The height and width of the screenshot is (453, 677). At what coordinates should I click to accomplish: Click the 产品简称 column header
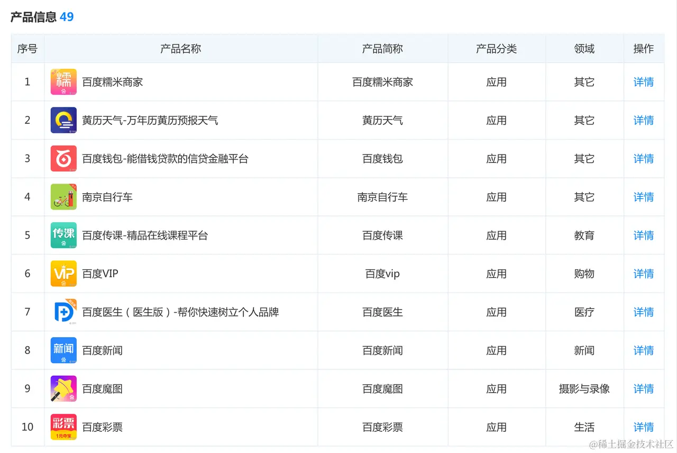click(382, 49)
